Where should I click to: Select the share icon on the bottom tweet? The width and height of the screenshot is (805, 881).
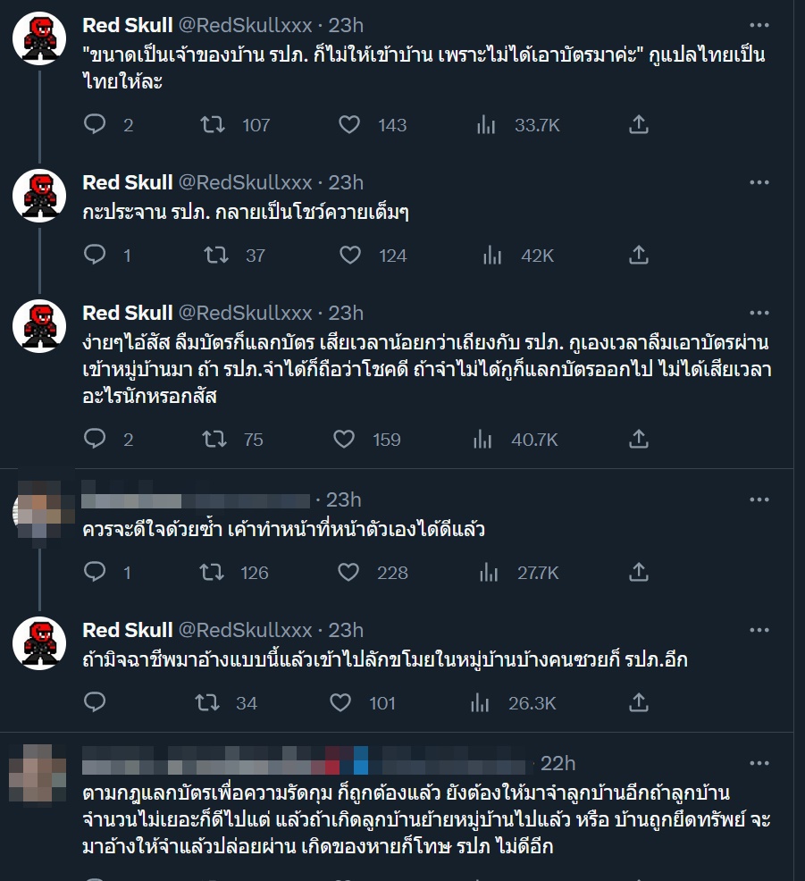[x=638, y=703]
